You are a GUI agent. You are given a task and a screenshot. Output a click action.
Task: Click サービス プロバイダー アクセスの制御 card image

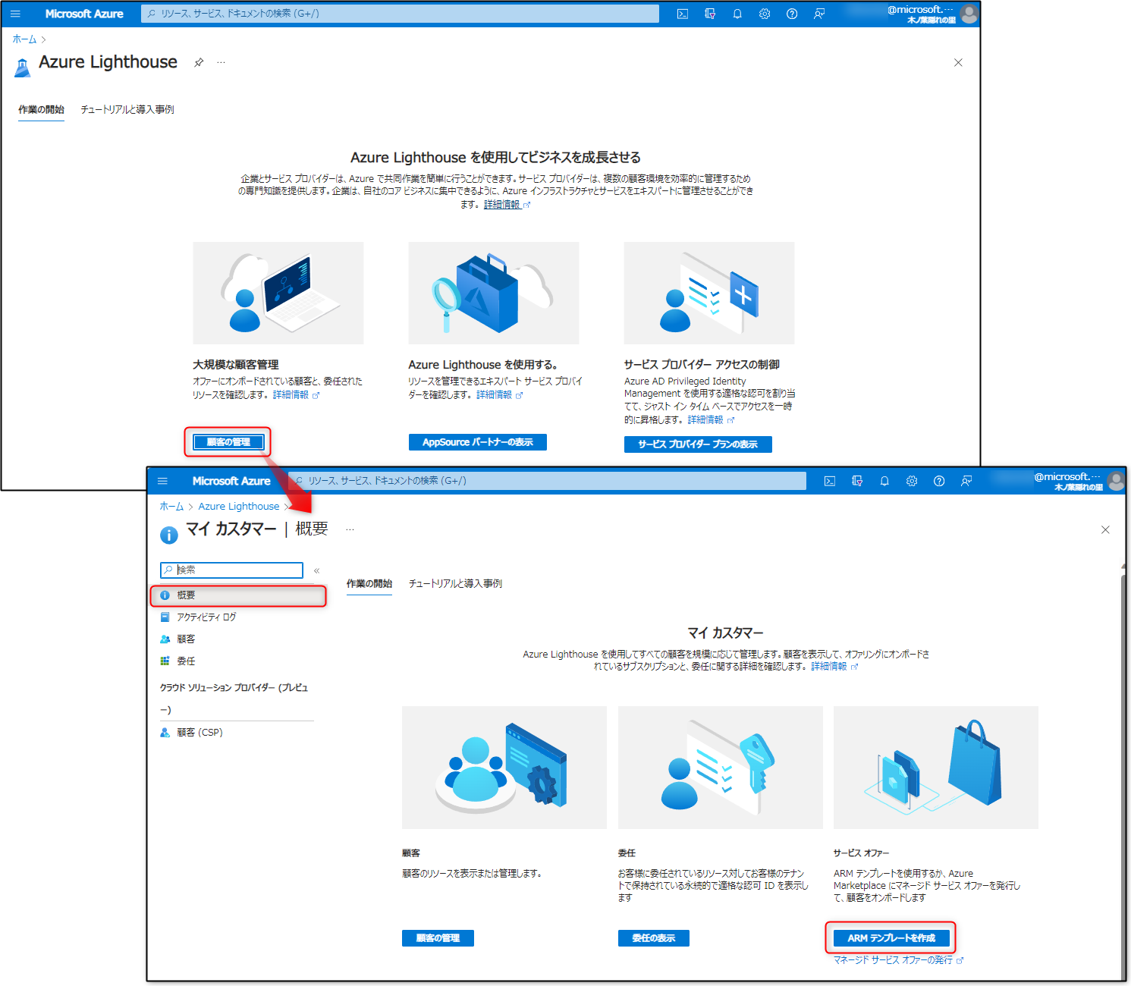click(x=709, y=293)
